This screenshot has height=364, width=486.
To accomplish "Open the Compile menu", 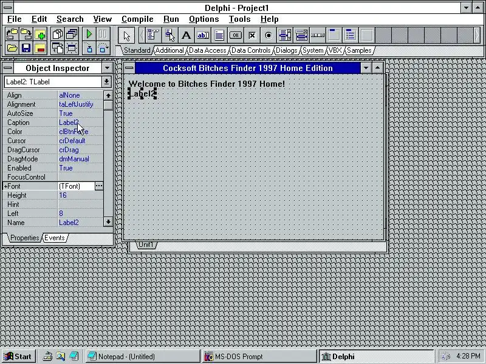I will pos(137,19).
